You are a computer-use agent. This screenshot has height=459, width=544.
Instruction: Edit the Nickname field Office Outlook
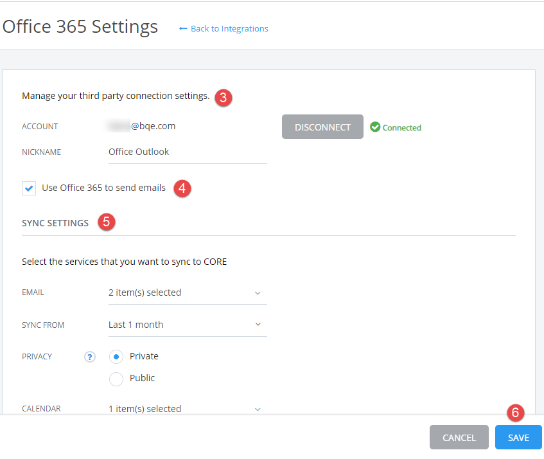[x=188, y=152]
